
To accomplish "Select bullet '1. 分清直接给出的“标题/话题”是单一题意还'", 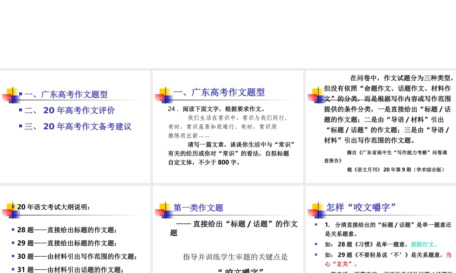I will 388,225.
